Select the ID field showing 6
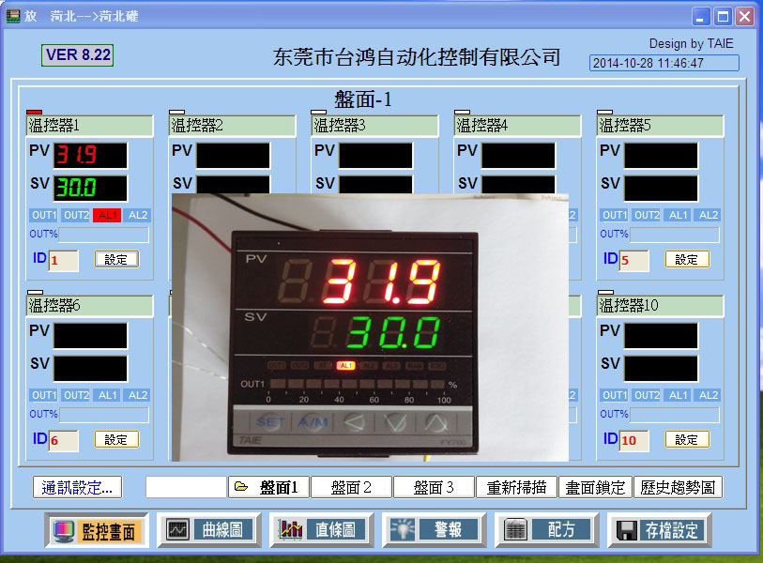This screenshot has height=563, width=763. [x=63, y=440]
